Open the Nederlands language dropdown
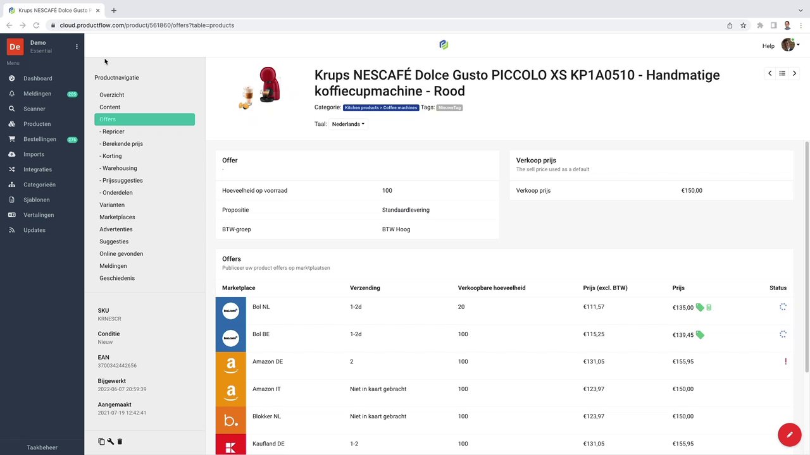Image resolution: width=810 pixels, height=455 pixels. 348,124
